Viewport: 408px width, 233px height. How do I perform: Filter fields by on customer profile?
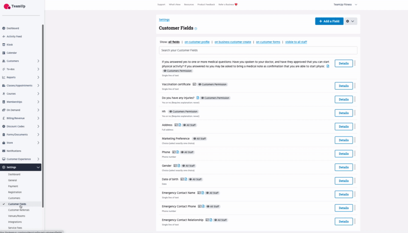coord(197,42)
